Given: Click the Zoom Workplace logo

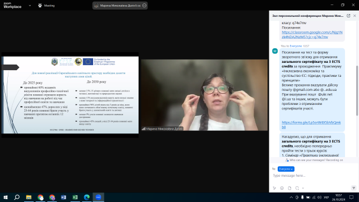Looking at the screenshot, I should [x=12, y=5].
